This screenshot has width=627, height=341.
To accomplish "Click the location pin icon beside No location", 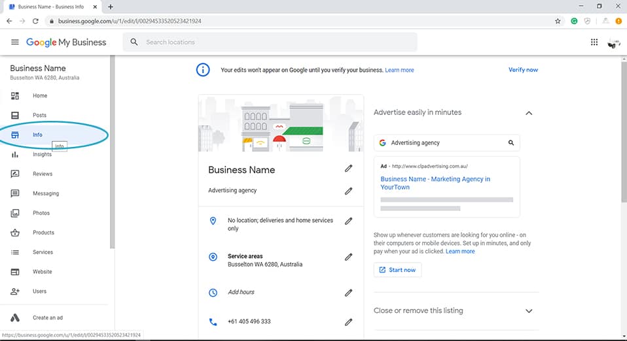I will pyautogui.click(x=213, y=221).
